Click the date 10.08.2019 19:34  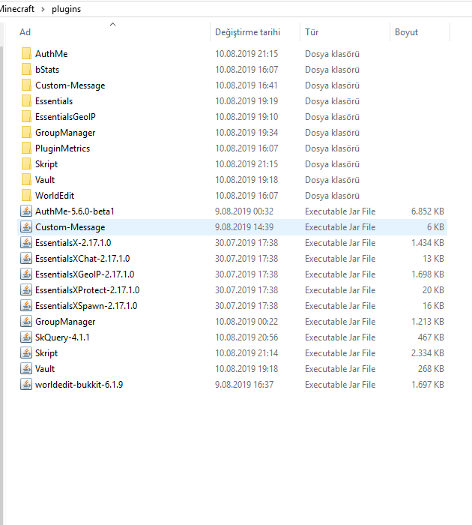[246, 133]
